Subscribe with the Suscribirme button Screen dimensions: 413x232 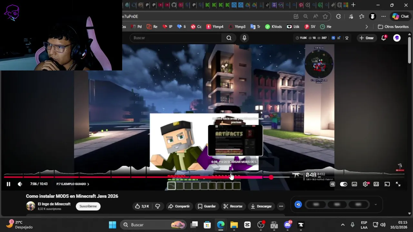coord(88,206)
